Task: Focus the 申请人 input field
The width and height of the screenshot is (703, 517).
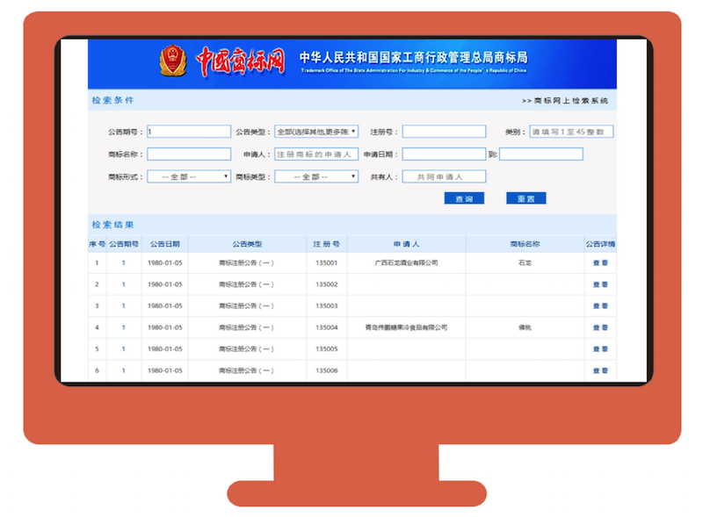Action: (316, 154)
